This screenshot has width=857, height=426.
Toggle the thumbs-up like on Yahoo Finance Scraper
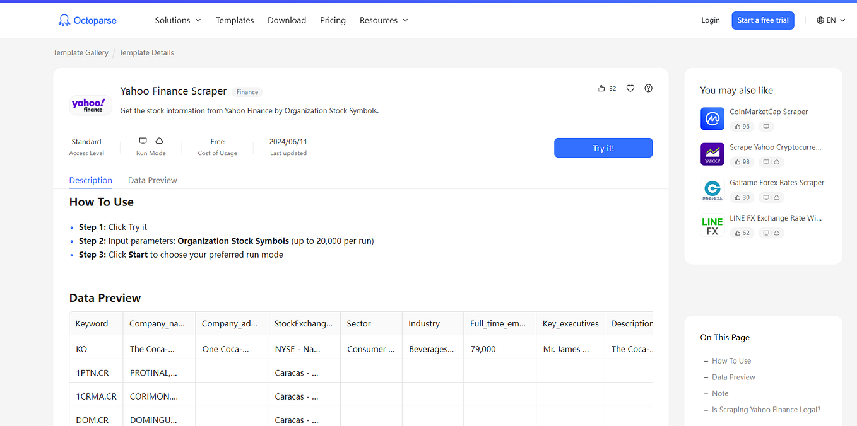pyautogui.click(x=601, y=88)
